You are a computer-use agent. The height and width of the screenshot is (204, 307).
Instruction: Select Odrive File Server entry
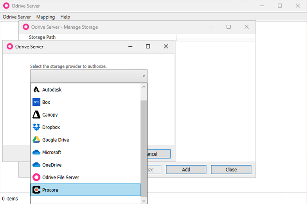click(x=86, y=177)
